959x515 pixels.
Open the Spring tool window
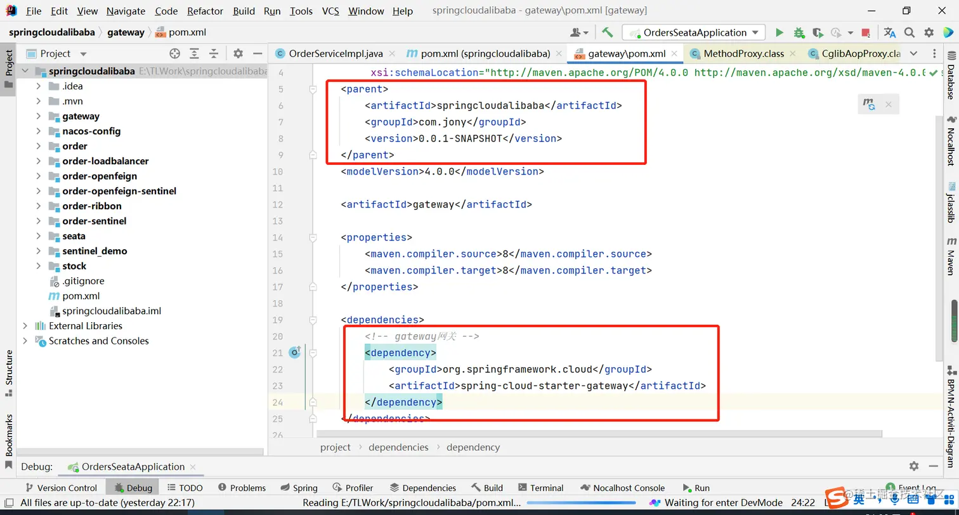coord(299,488)
